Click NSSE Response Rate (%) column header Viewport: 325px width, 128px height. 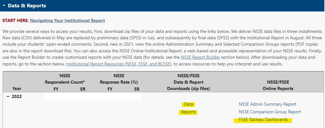tap(119, 79)
